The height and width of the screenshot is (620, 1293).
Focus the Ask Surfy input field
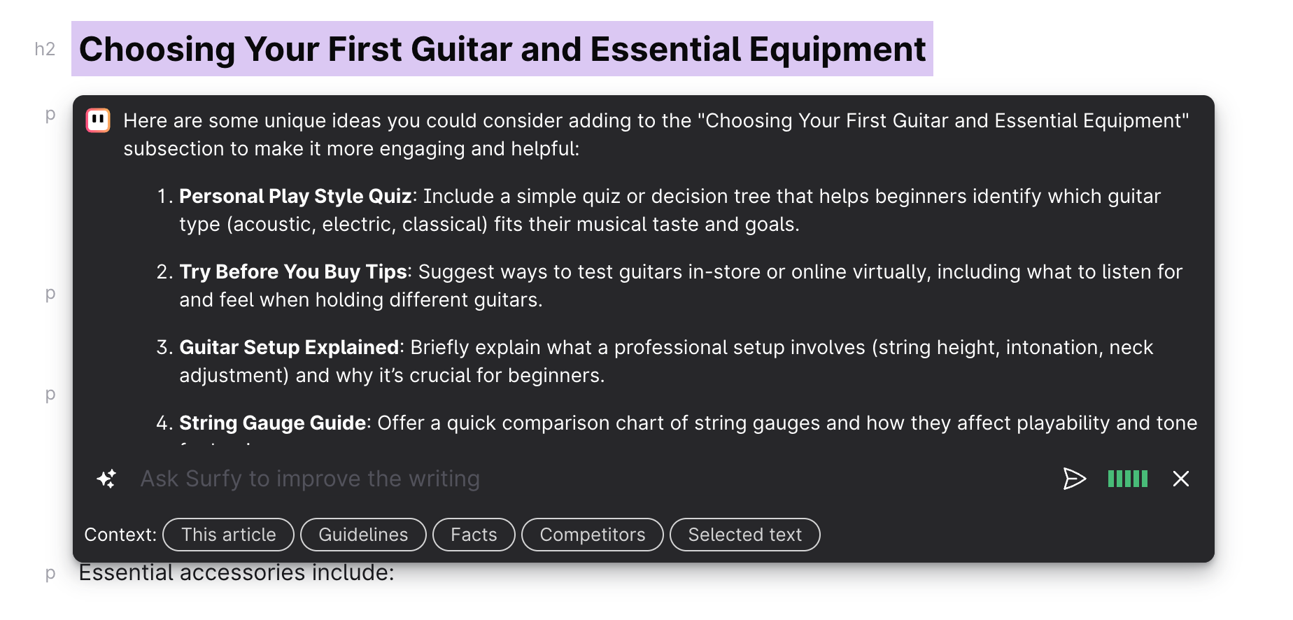point(560,479)
